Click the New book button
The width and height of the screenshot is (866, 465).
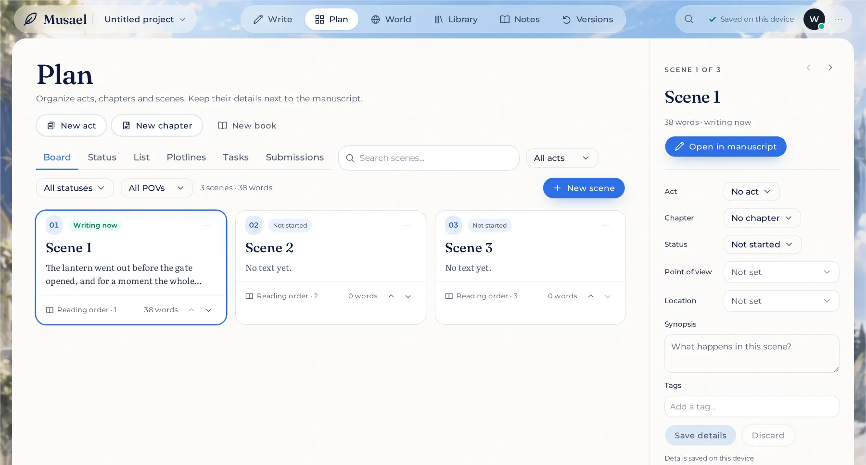click(247, 125)
